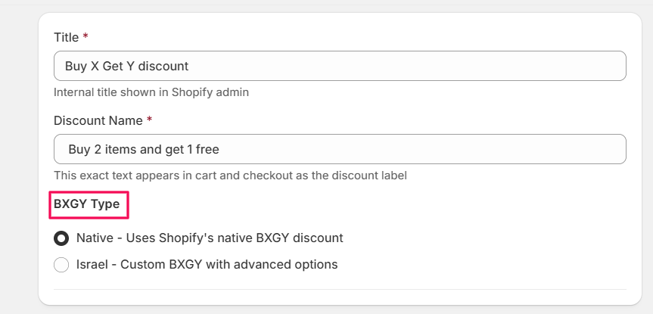
Task: Click the Title input field
Action: click(x=340, y=66)
